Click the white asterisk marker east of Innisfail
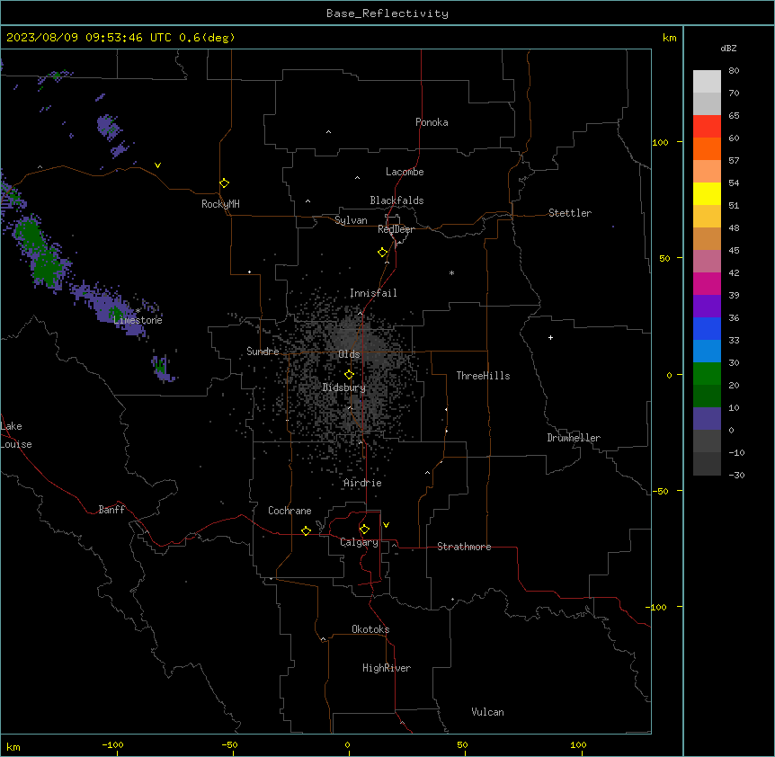775x757 pixels. (x=451, y=272)
